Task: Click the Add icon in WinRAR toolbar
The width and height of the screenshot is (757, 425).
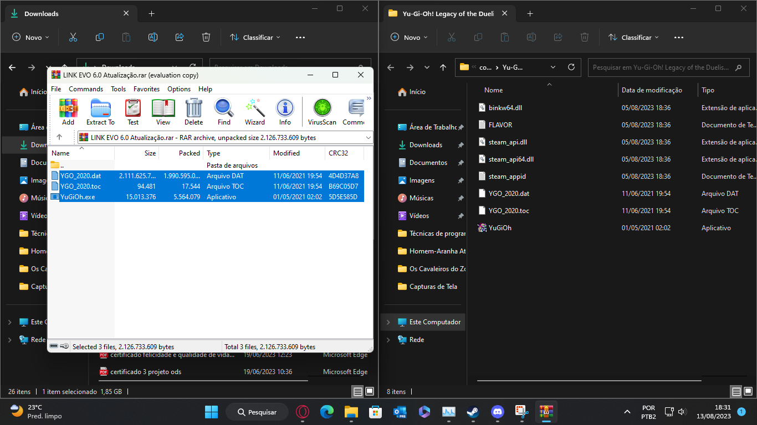Action: [68, 112]
